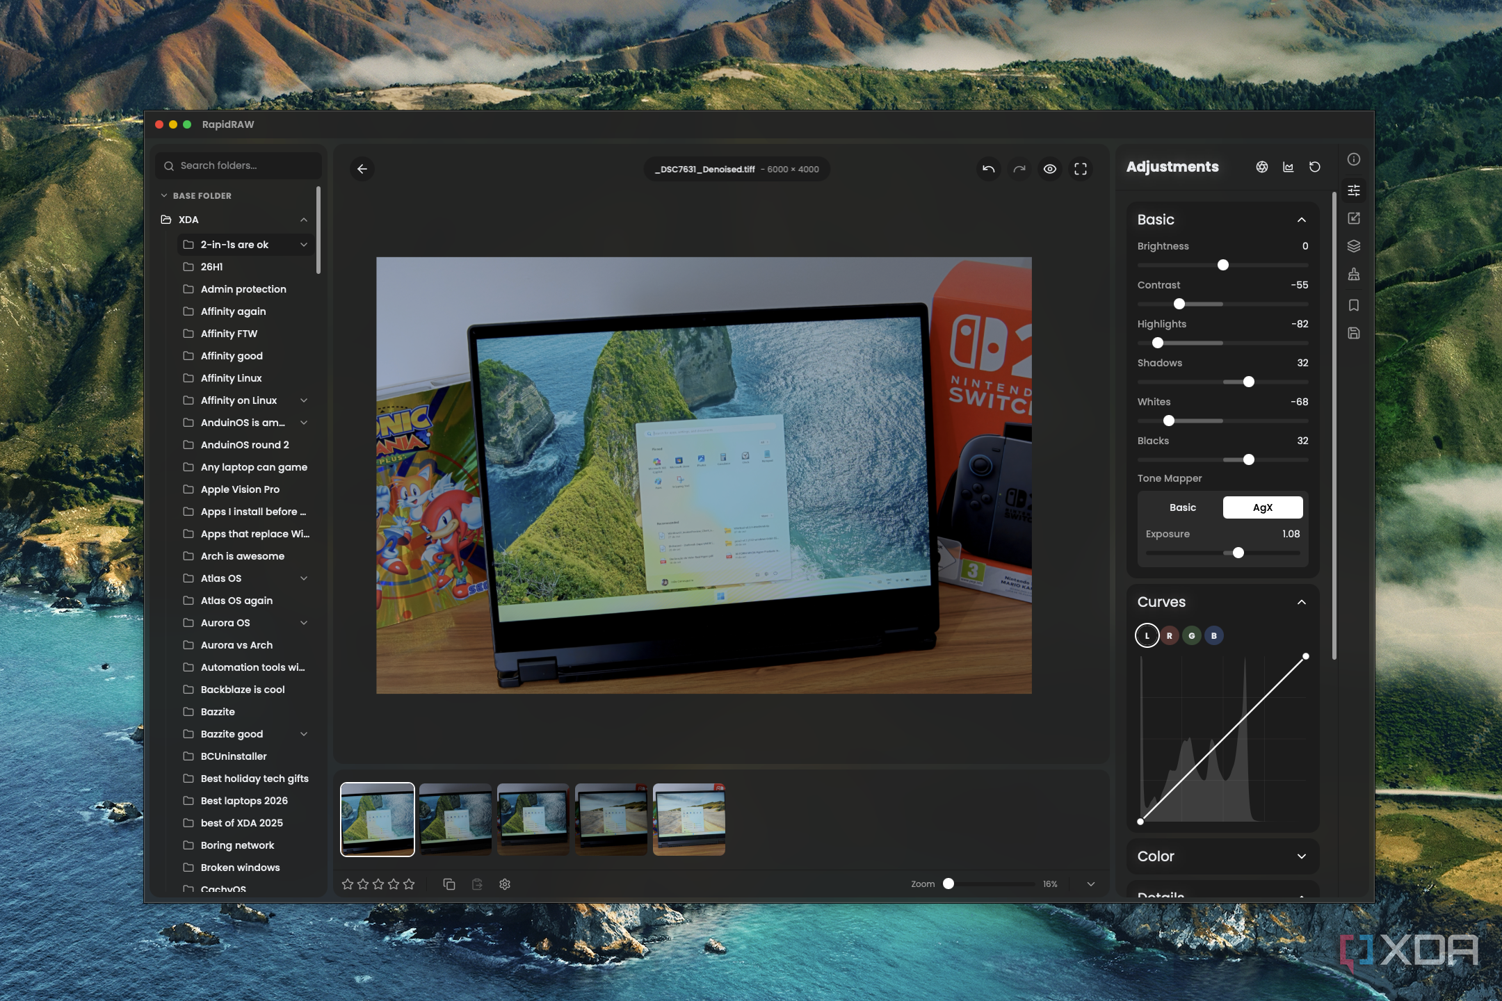Click the paste settings icon in bottom bar
Viewport: 1502px width, 1001px height.
coord(477,884)
